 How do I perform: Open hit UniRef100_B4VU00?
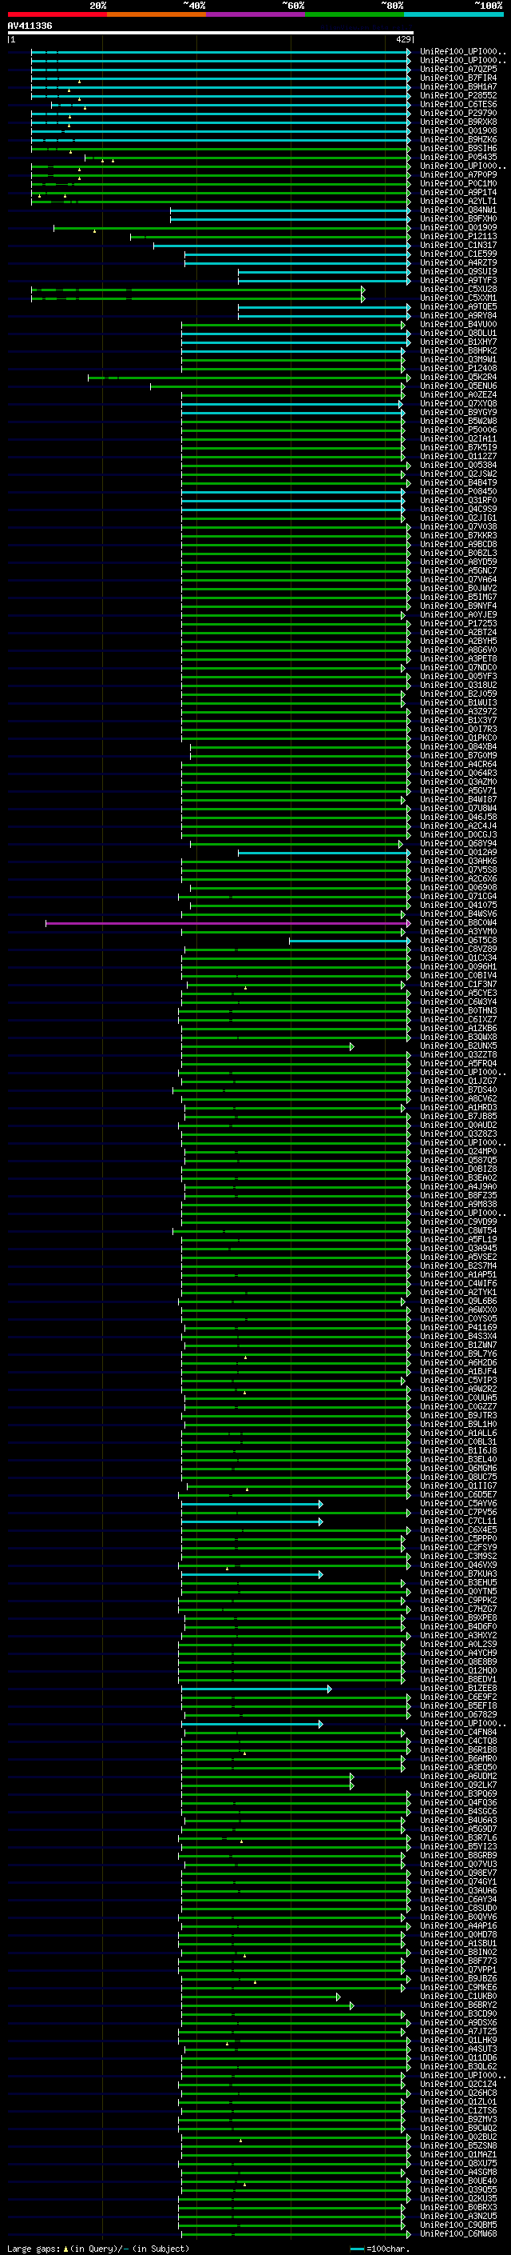point(458,324)
